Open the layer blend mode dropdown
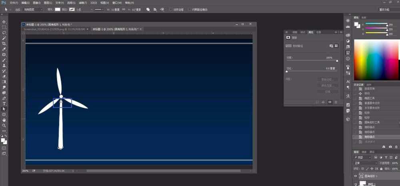Image resolution: width=400 pixels, height=186 pixels. [365, 163]
